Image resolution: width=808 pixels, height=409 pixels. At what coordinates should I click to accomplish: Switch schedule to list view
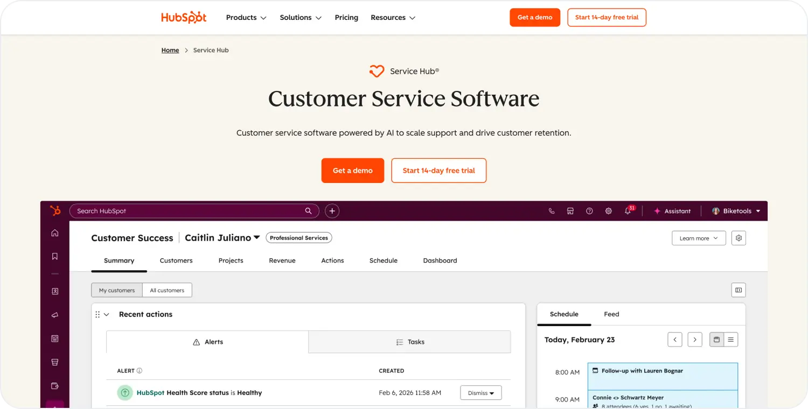pos(731,340)
